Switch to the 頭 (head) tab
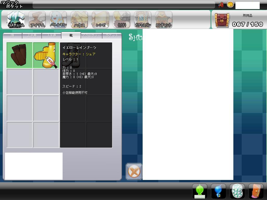267x200 pixels. coord(13,35)
